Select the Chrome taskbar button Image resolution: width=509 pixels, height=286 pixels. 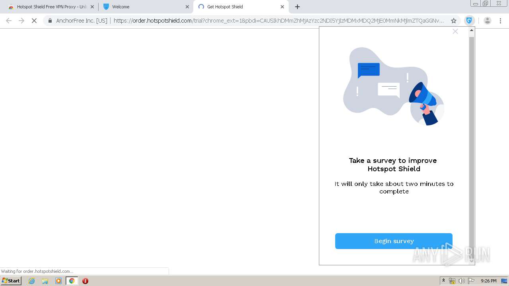click(x=72, y=281)
